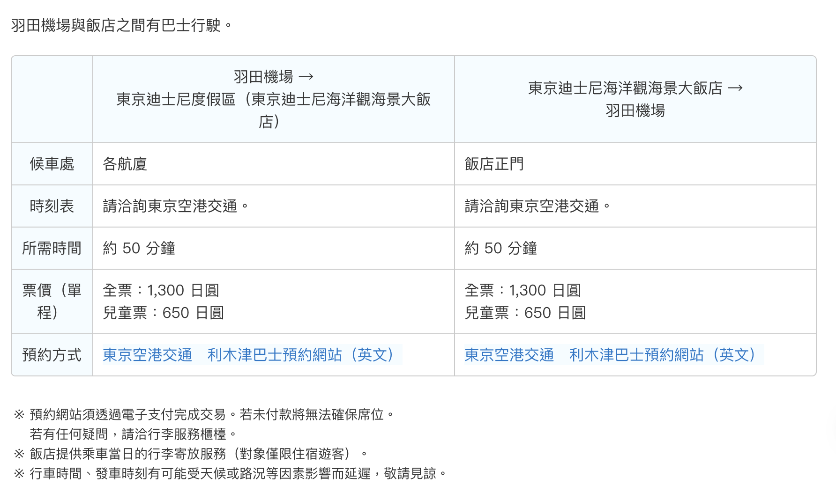Screen dimensions: 836x500
Task: Click column header 東京迪士尼海洋觀海景大飯店 → 羽田機場
Action: coord(635,99)
